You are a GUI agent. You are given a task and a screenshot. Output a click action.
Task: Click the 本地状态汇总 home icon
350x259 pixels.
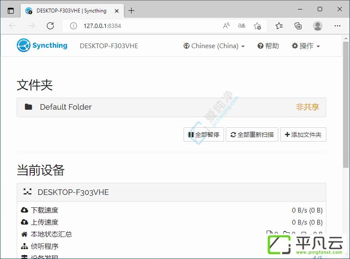[25, 234]
